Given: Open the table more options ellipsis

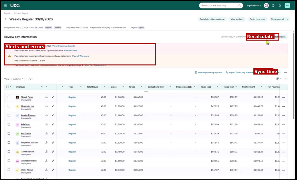Looking at the screenshot, I should [285, 79].
